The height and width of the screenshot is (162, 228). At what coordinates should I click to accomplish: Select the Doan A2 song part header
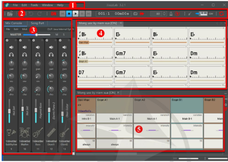pos(152,105)
